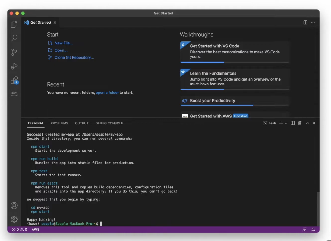Image resolution: width=331 pixels, height=241 pixels.
Task: Open the Explorer view in activity bar
Action: [x=14, y=24]
